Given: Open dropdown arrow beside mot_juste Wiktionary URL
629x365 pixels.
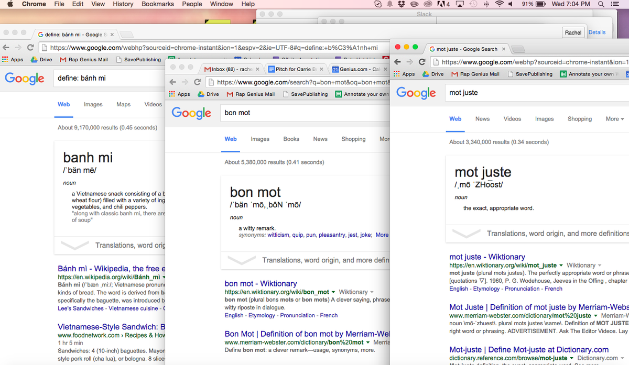Looking at the screenshot, I should [561, 266].
